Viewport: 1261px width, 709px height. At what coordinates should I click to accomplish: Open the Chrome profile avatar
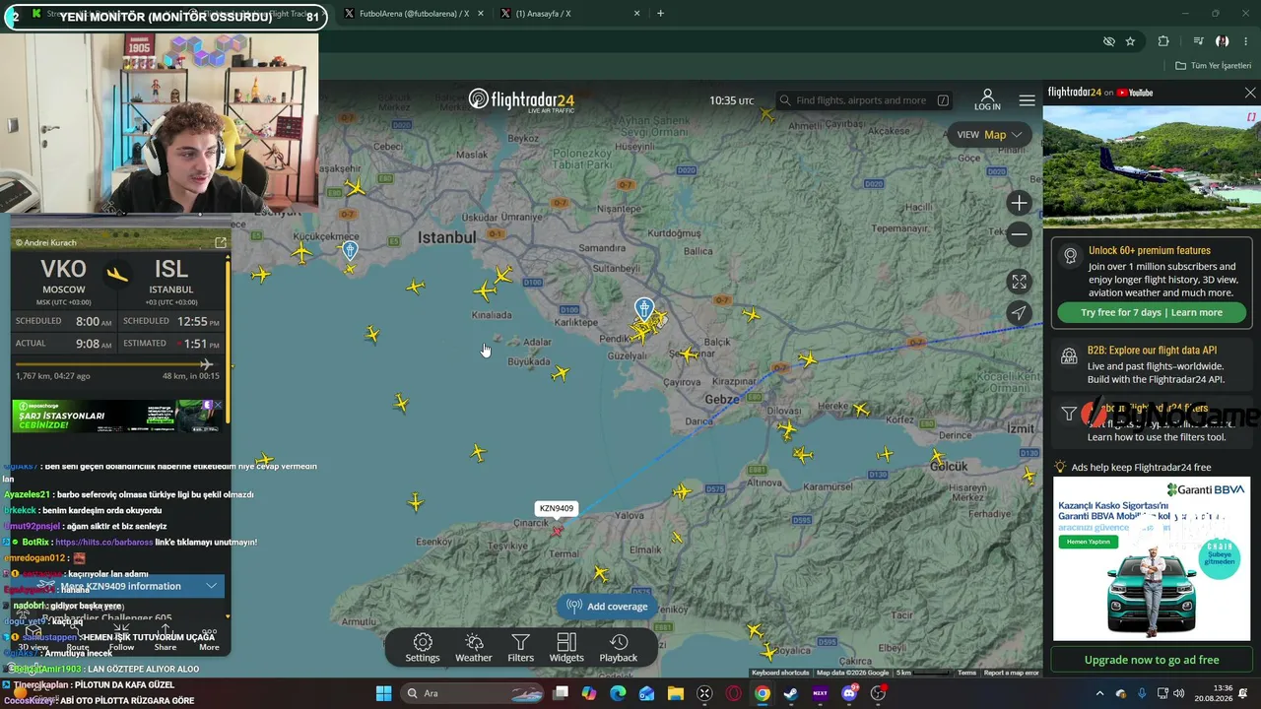point(1223,41)
